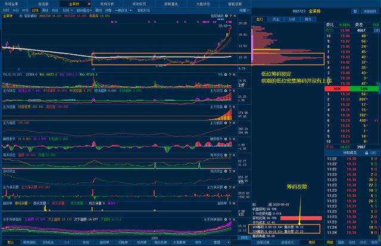Close the 超级单 indicator panel
The width and height of the screenshot is (381, 246).
[234, 204]
